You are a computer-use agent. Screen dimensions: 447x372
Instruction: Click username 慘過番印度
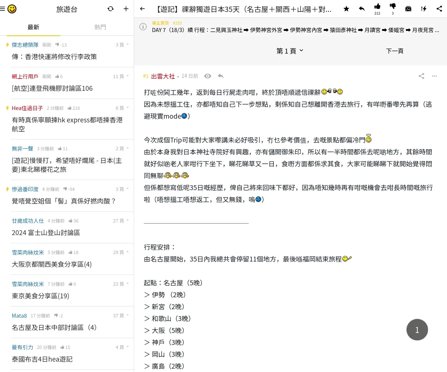tap(25, 189)
